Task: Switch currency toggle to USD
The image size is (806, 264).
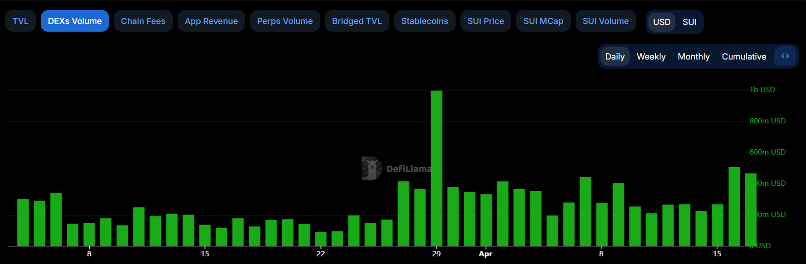Action: tap(662, 22)
